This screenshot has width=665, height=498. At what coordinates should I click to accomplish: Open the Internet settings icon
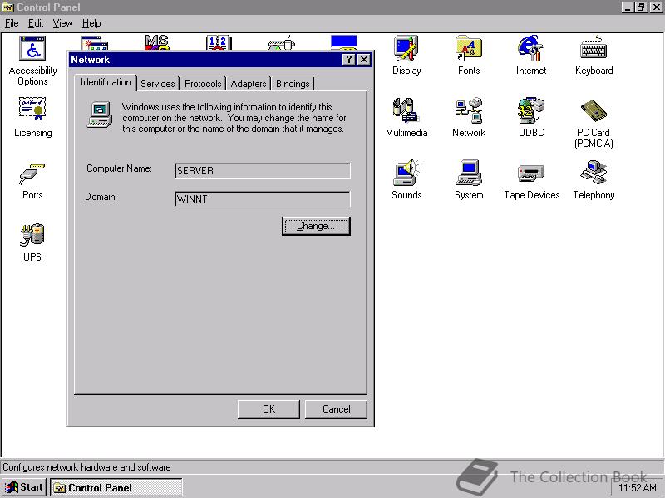pyautogui.click(x=531, y=48)
